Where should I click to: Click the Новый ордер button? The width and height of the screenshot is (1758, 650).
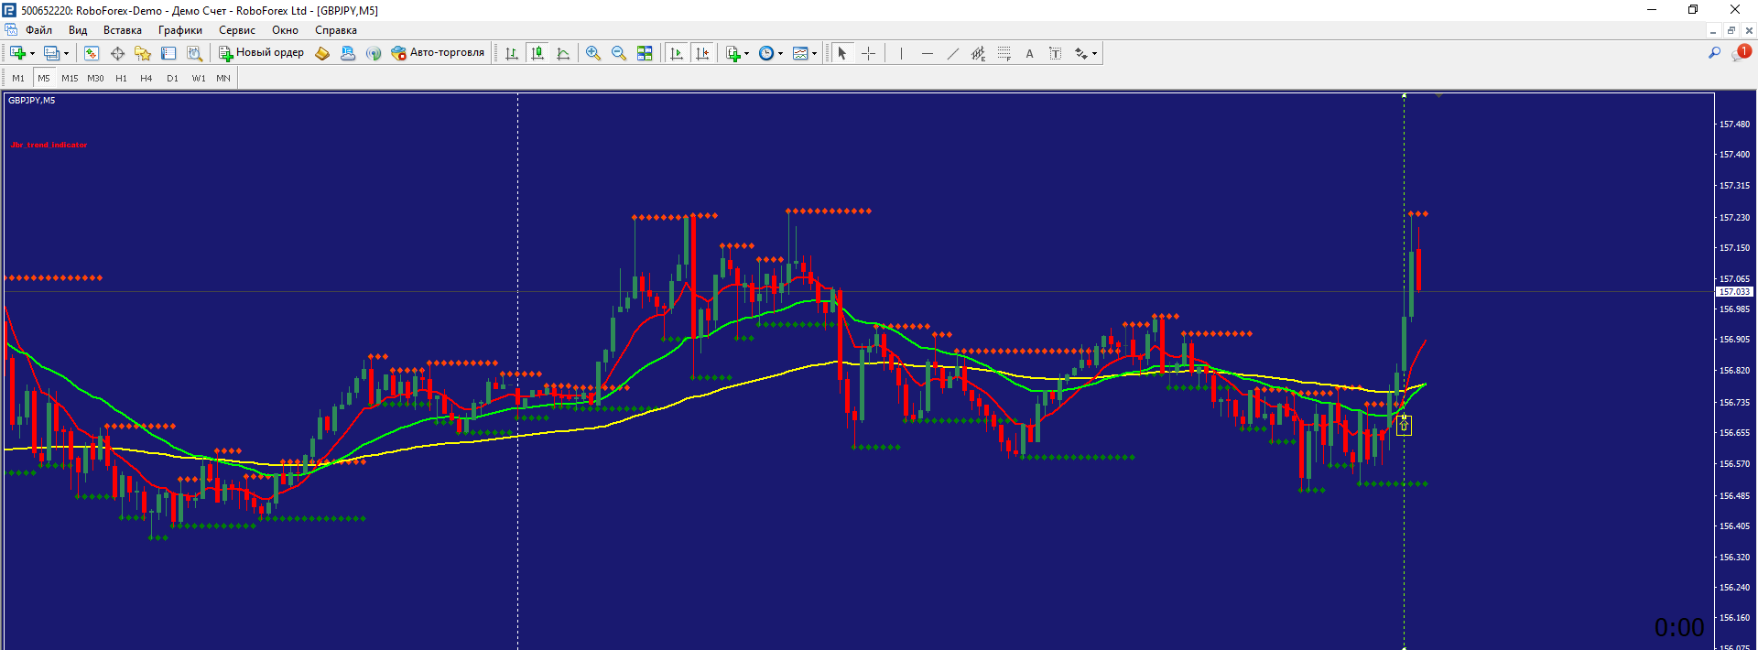pos(261,53)
